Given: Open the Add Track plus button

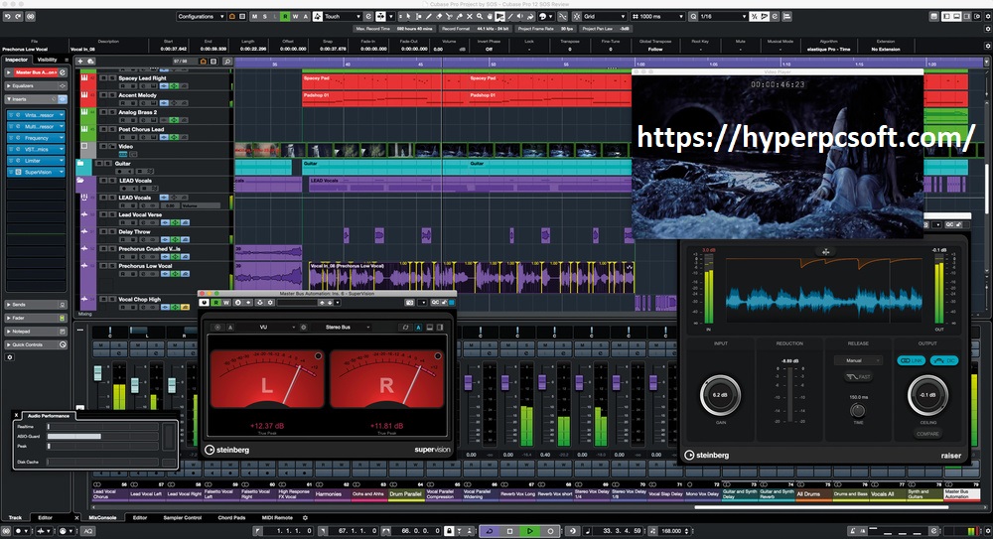Looking at the screenshot, I should point(79,62).
